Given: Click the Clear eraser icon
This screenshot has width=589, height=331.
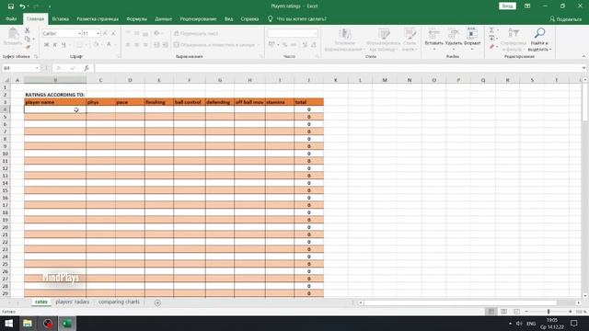Looking at the screenshot, I should coord(491,47).
